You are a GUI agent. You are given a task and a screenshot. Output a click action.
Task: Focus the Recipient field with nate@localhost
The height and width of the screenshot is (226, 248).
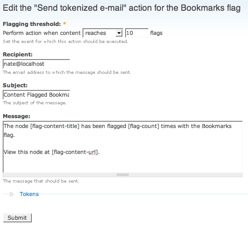[36, 64]
